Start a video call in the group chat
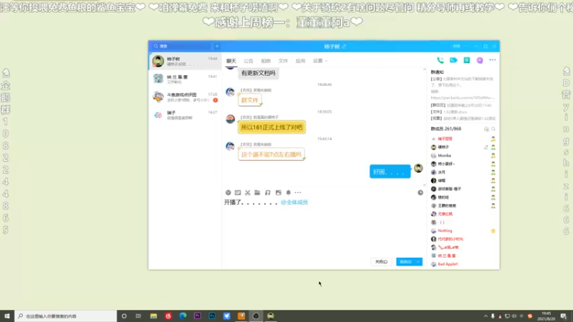Image resolution: width=573 pixels, height=322 pixels. click(453, 60)
